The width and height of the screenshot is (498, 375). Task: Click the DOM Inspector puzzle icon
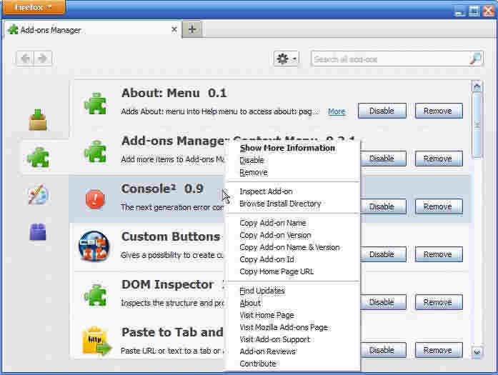coord(95,295)
